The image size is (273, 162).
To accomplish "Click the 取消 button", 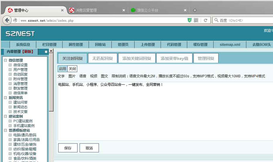I will 89,148.
